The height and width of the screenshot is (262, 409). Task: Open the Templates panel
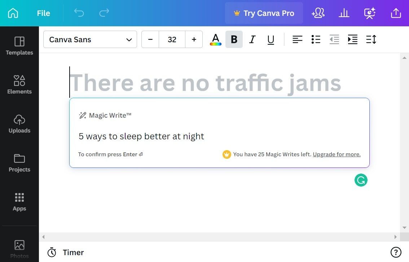tap(19, 46)
